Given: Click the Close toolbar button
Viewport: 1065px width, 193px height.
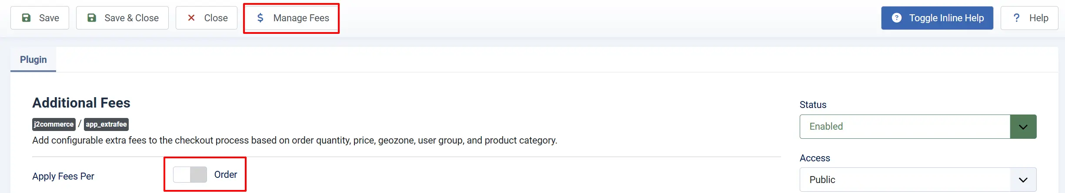Looking at the screenshot, I should click(x=207, y=18).
